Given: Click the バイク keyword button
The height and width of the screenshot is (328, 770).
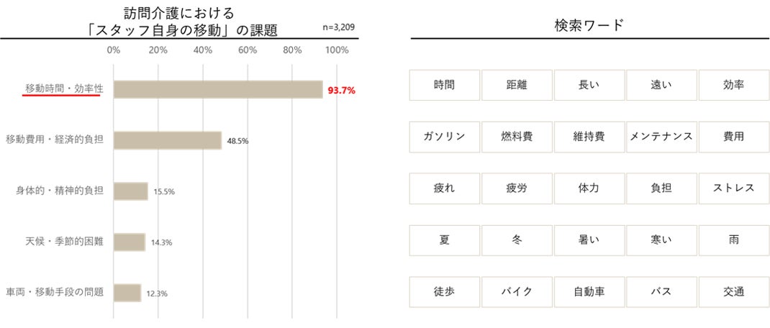Looking at the screenshot, I should click(x=517, y=292).
